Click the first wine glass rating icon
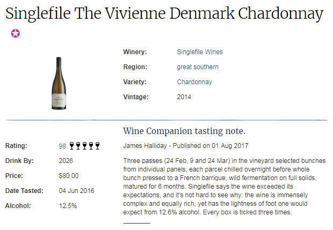The height and width of the screenshot is (230, 333). click(x=72, y=146)
